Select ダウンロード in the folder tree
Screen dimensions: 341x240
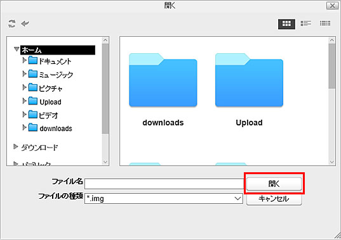[39, 148]
